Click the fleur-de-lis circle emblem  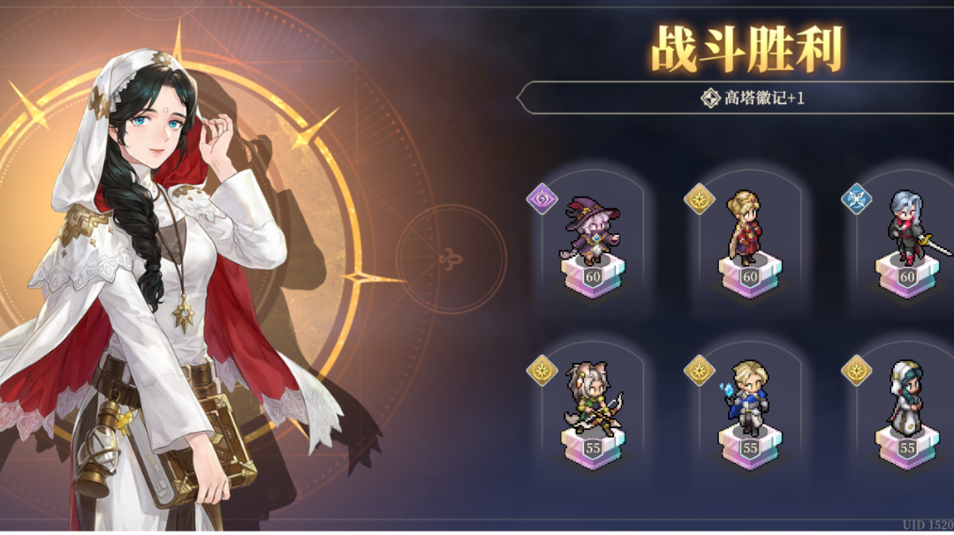[450, 259]
